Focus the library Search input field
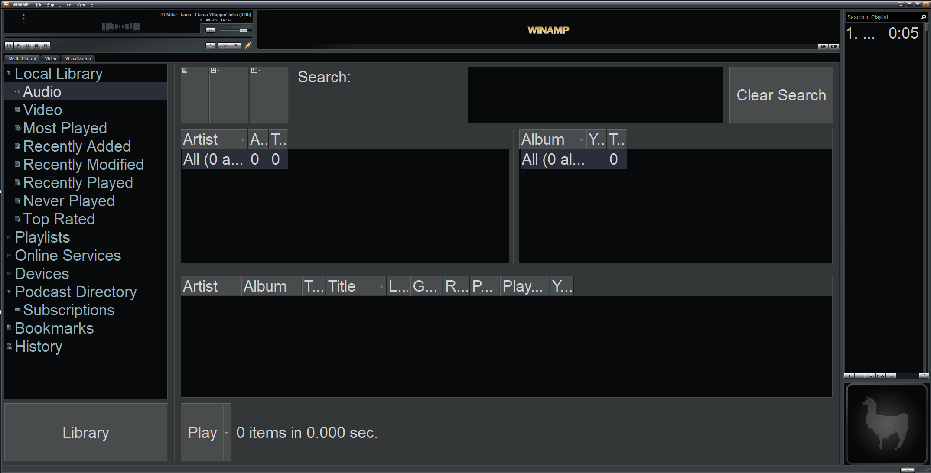 [595, 94]
